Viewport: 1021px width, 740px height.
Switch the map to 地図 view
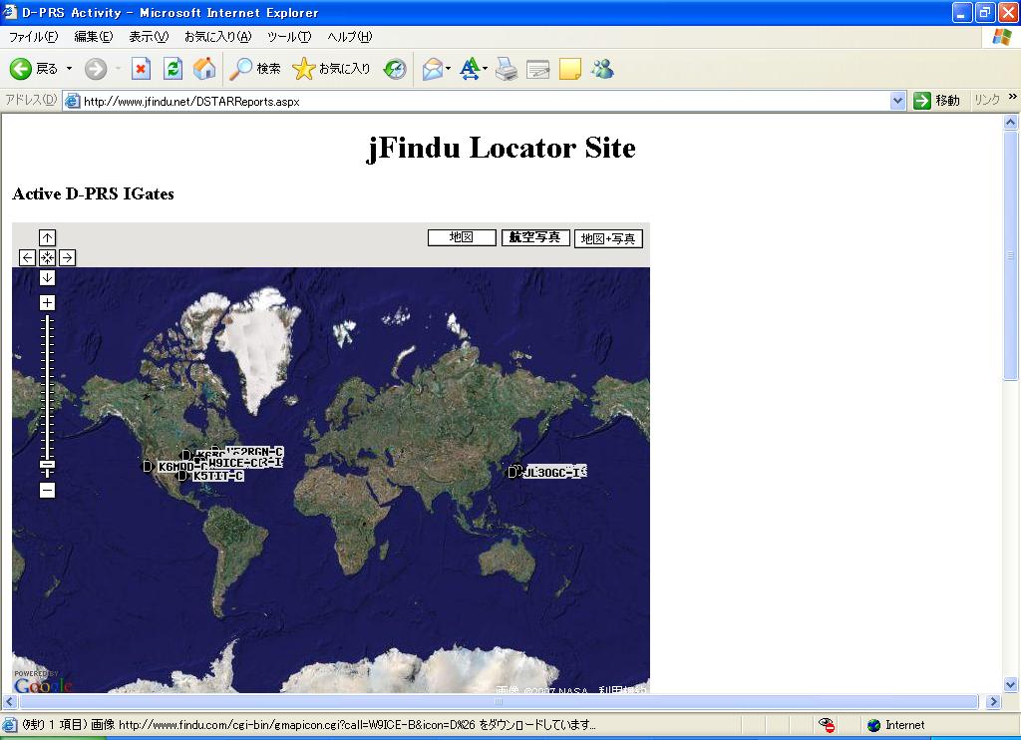tap(462, 237)
